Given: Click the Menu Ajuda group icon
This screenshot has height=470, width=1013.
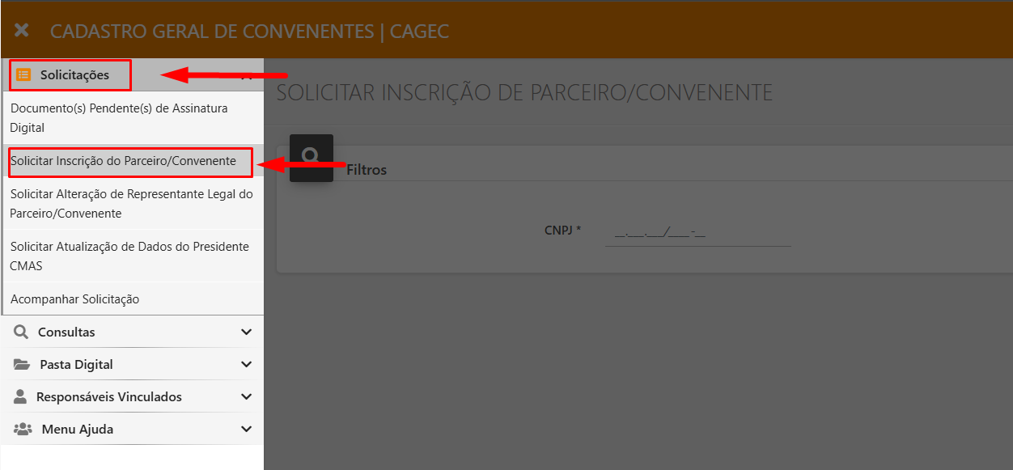Looking at the screenshot, I should tap(23, 429).
